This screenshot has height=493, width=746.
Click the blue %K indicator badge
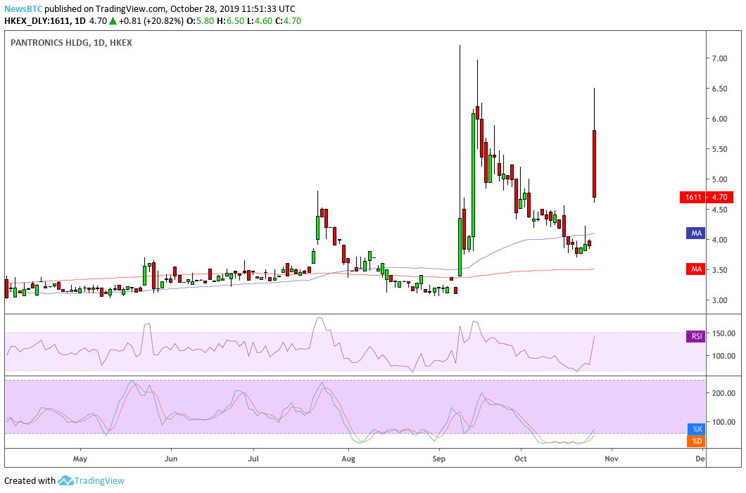point(696,428)
